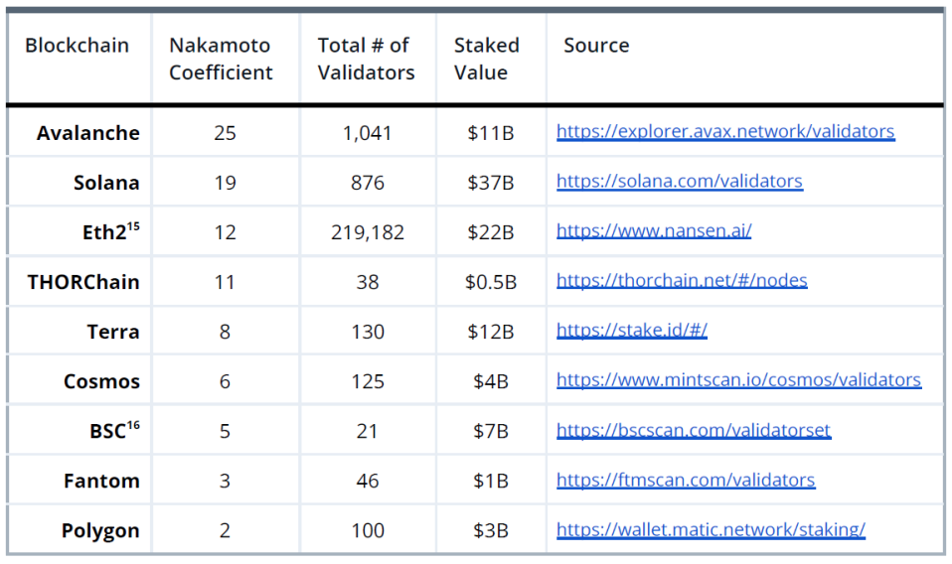Visit the thorchain.net nodes link
The height and width of the screenshot is (564, 952).
(x=682, y=281)
